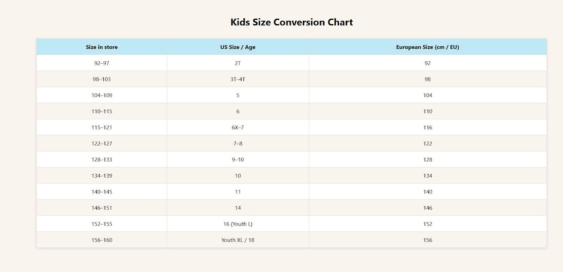Select the 115–121 store size cell

click(102, 127)
